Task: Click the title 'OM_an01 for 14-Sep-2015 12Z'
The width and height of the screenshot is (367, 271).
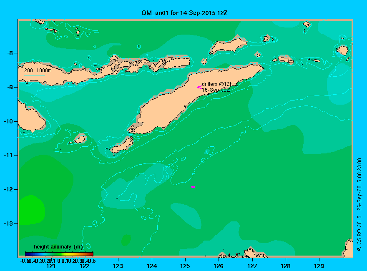Action: tap(184, 13)
